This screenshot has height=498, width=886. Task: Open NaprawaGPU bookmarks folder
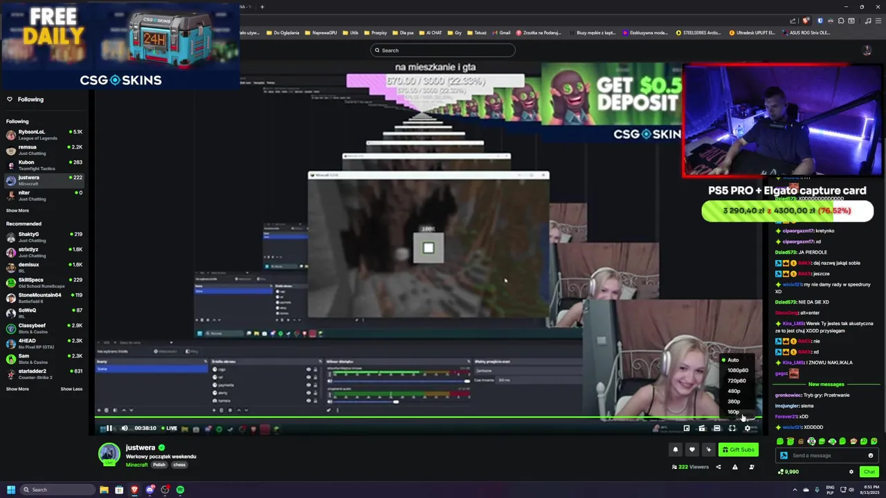point(321,33)
